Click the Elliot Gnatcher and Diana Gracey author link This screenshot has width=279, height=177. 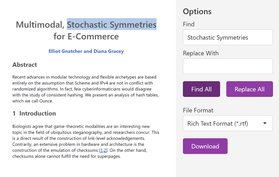[86, 51]
